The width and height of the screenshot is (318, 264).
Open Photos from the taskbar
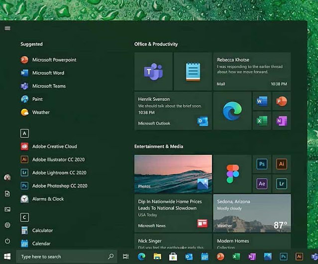(x=268, y=257)
